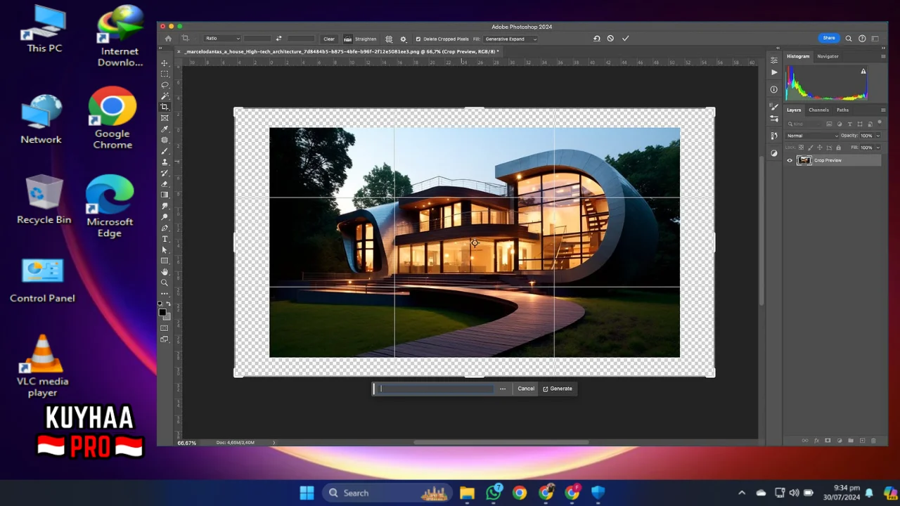This screenshot has width=900, height=506.
Task: Select the Magic Wand tool
Action: pyautogui.click(x=165, y=96)
